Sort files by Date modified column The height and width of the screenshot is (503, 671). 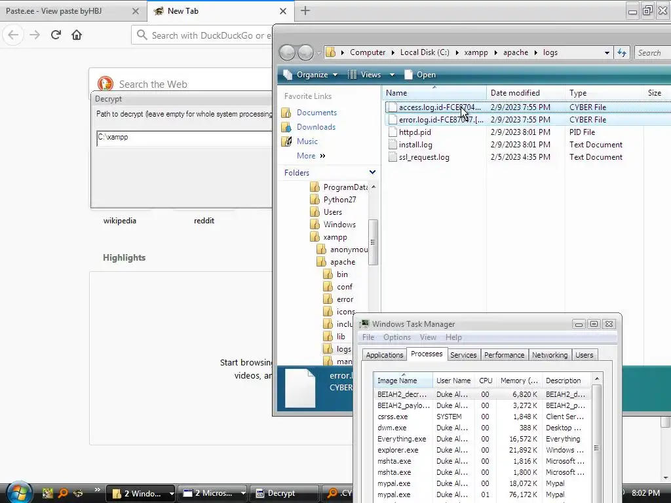(525, 93)
